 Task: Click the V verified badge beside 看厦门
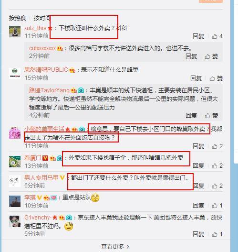point(45,158)
